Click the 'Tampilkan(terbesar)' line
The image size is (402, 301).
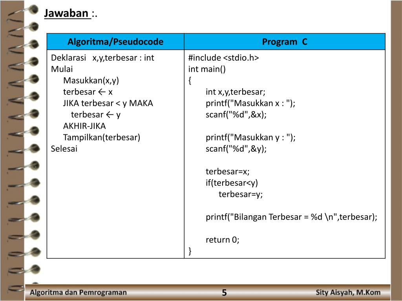pyautogui.click(x=102, y=138)
